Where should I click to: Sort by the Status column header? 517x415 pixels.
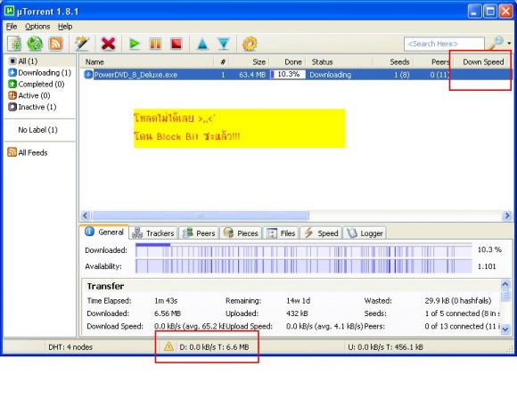tap(339, 62)
